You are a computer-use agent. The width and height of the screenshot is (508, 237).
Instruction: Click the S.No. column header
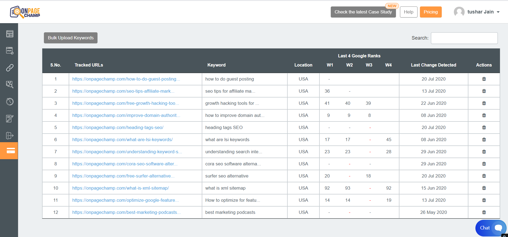coord(55,65)
